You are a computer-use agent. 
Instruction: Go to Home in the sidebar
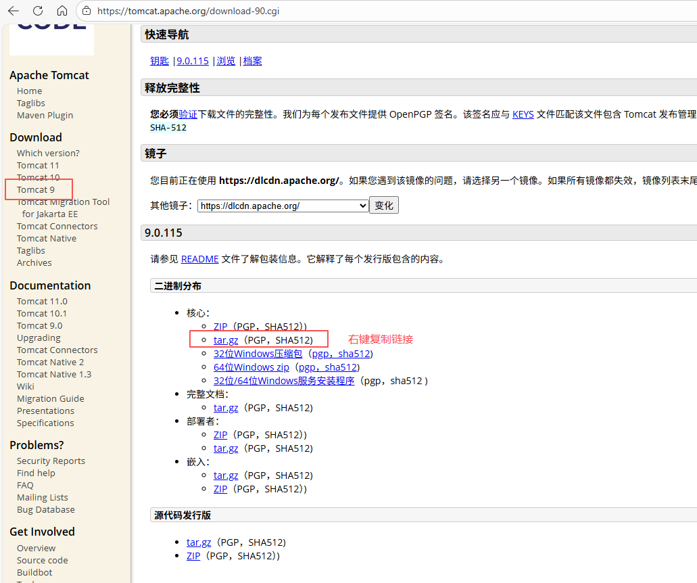(x=29, y=91)
